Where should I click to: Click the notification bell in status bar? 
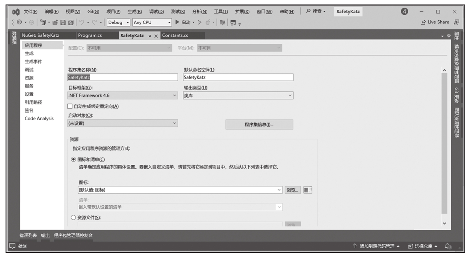tap(447, 246)
